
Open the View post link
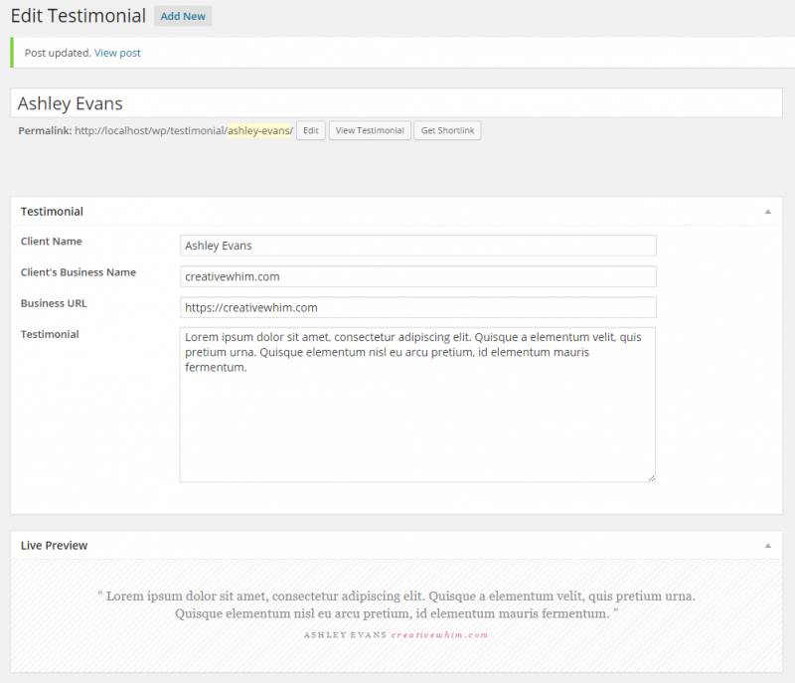click(x=117, y=53)
